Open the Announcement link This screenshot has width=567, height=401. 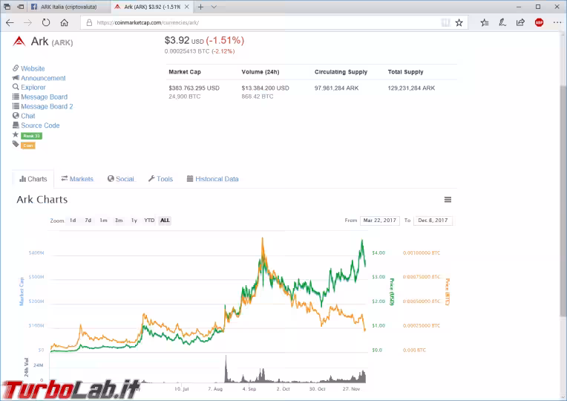pos(43,78)
